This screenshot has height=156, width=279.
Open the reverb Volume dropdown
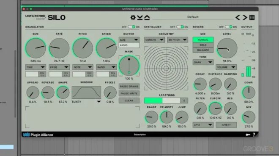[x=226, y=67]
